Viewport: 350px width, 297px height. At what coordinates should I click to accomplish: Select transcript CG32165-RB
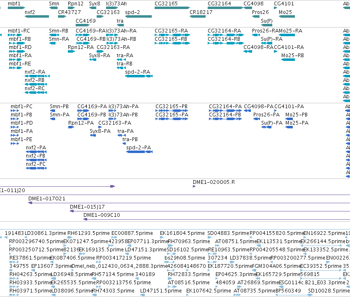171,39
